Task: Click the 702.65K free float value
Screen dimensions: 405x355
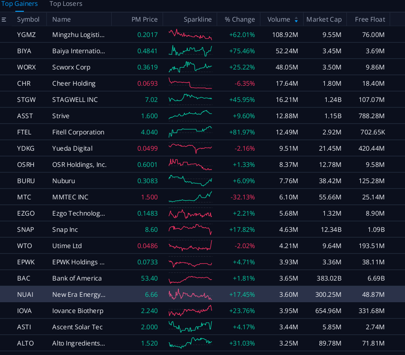Action: tap(373, 132)
